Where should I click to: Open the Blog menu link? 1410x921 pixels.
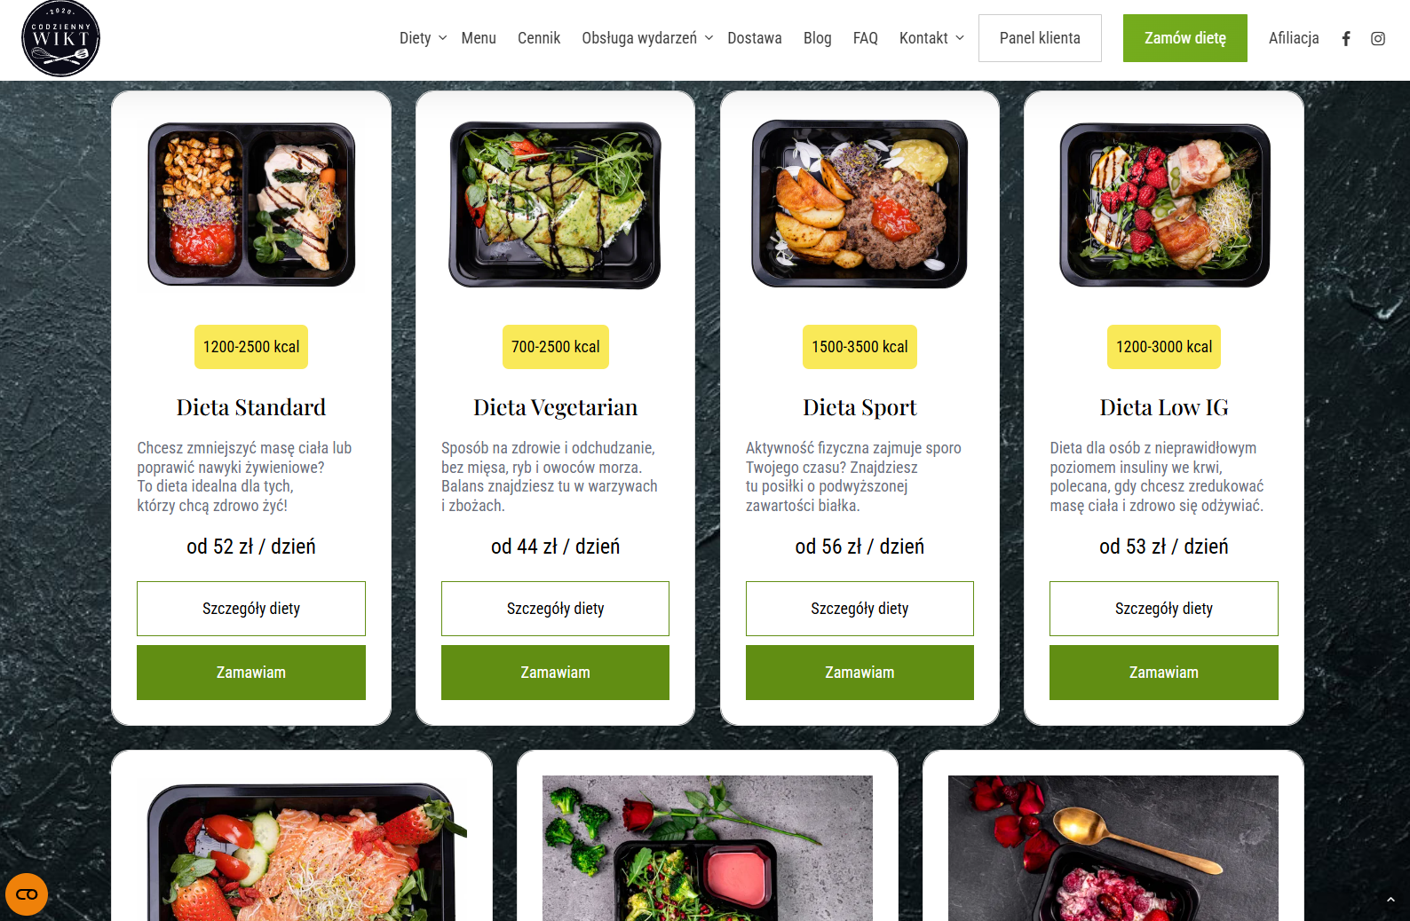click(x=818, y=38)
